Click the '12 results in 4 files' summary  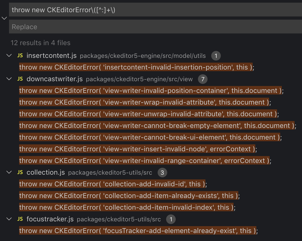coord(40,43)
